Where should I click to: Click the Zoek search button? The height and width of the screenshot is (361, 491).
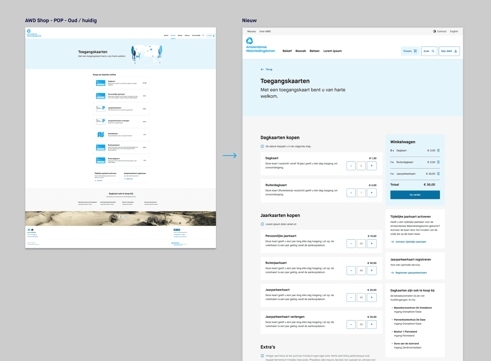coord(429,51)
